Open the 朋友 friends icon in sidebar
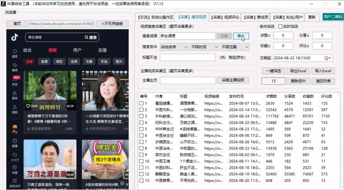 [15, 93]
